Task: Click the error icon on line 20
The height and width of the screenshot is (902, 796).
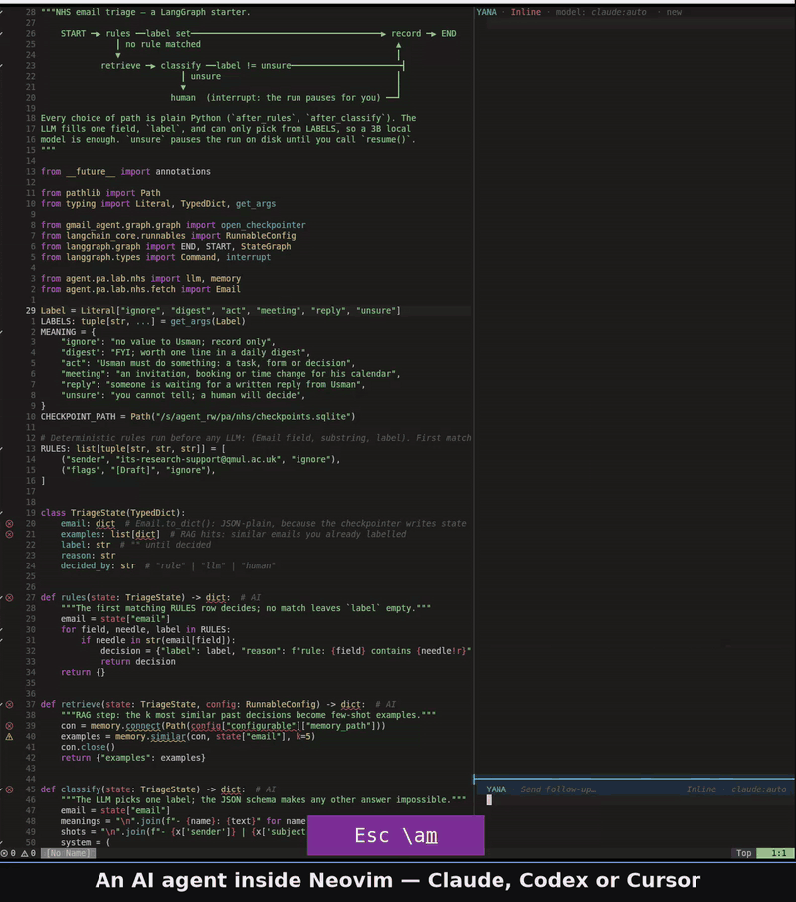Action: tap(9, 524)
